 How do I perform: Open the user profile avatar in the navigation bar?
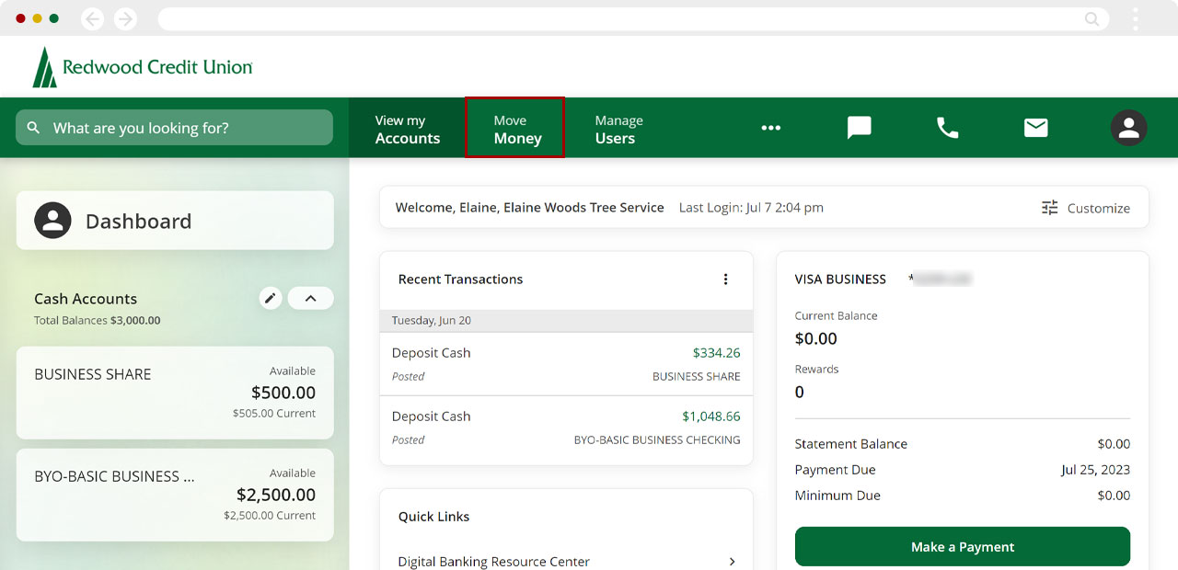click(x=1128, y=128)
